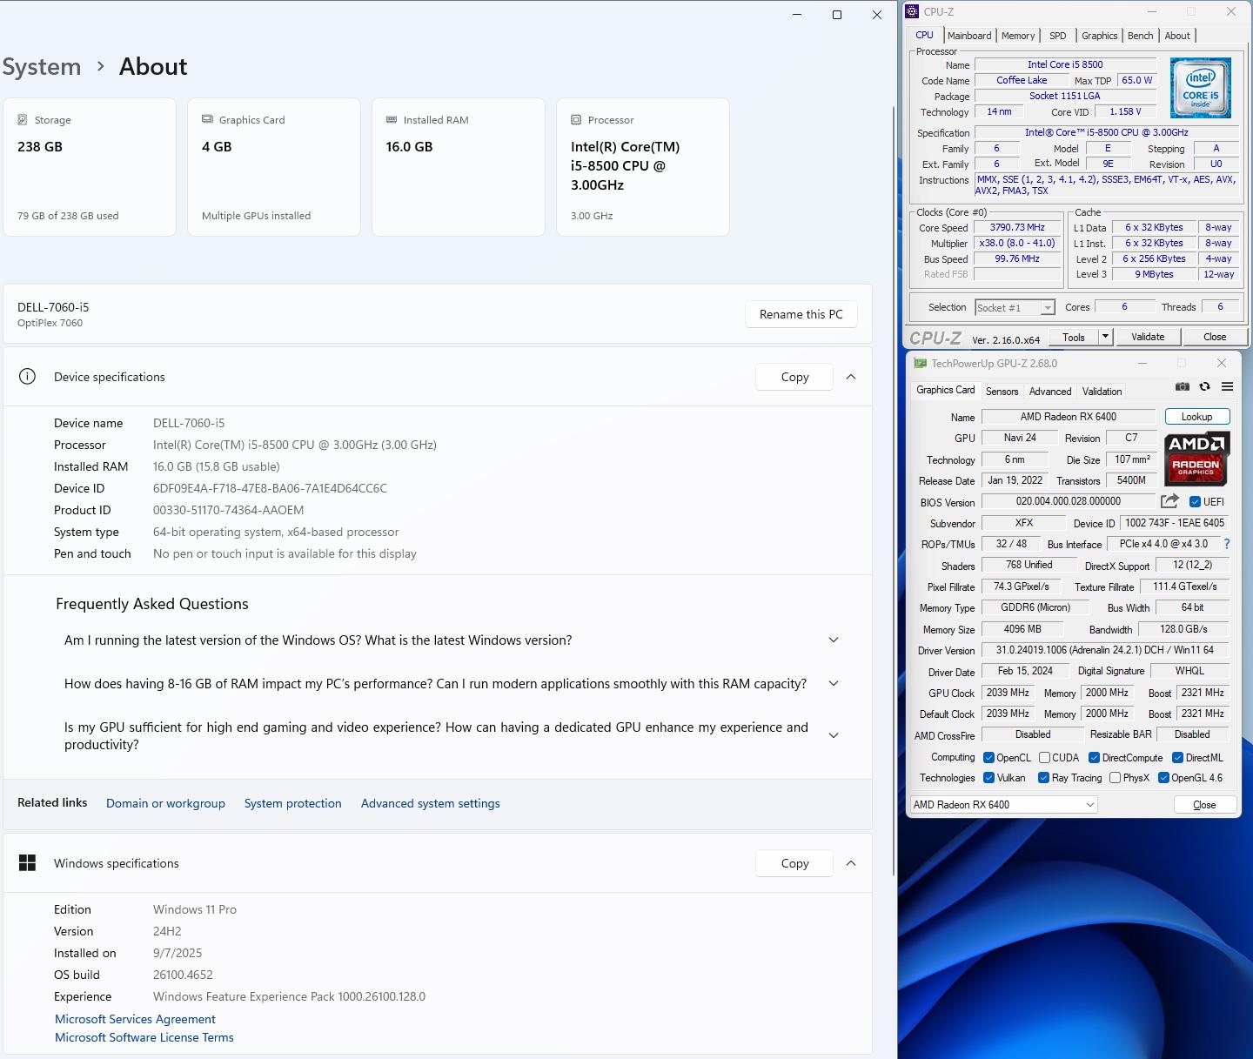Copy the Windows specifications

(x=795, y=863)
